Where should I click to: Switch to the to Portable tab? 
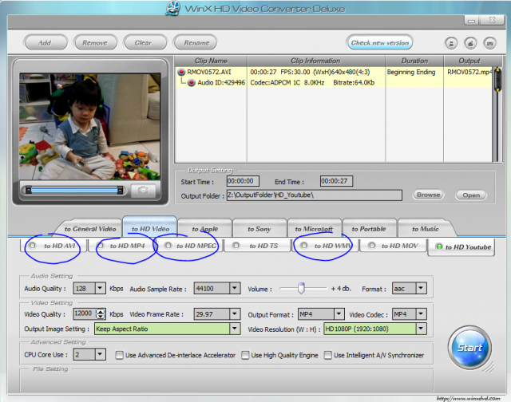(369, 229)
